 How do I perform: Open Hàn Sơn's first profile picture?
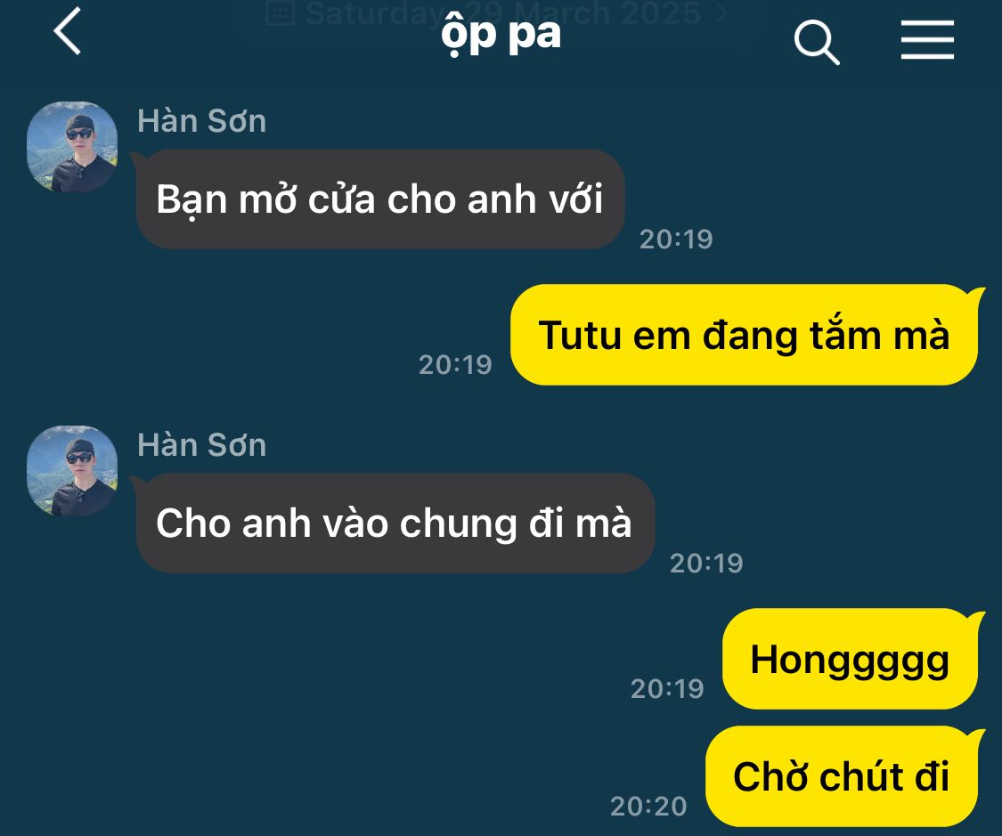tap(72, 147)
